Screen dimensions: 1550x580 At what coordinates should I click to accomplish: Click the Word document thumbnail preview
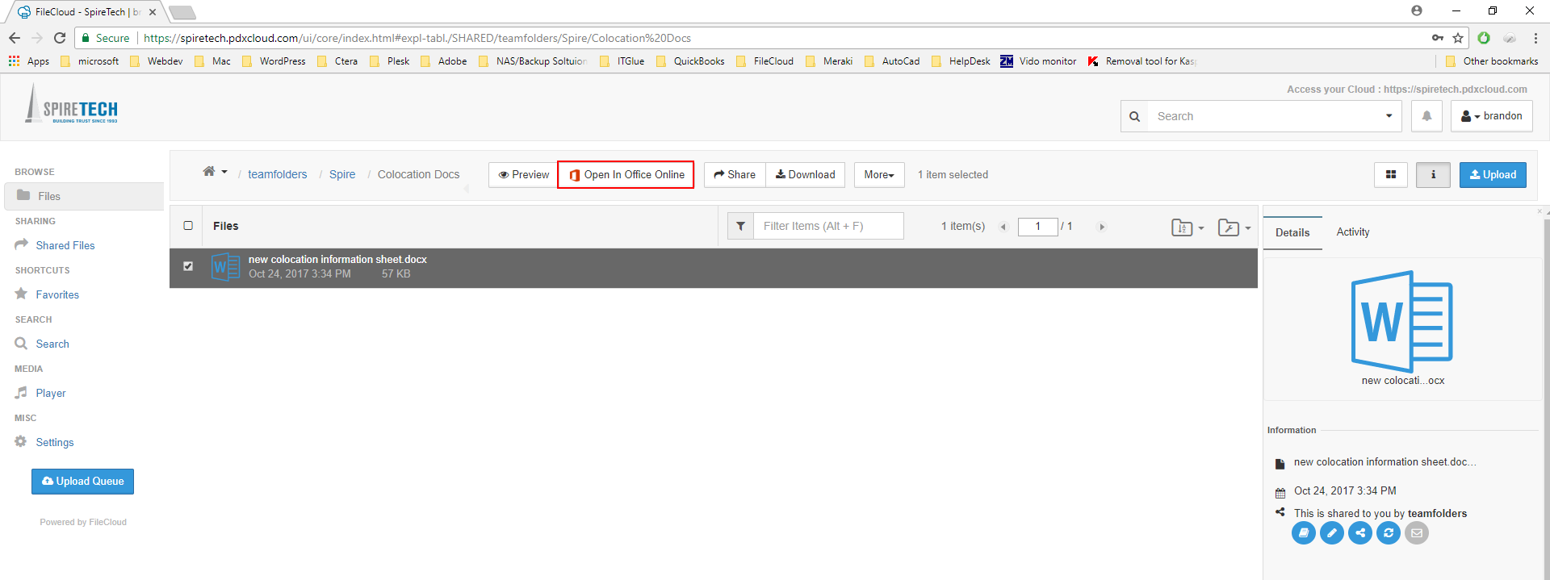point(1401,321)
